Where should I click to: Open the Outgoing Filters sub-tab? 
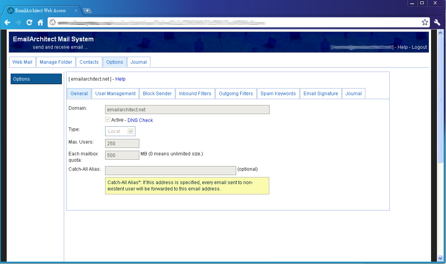(x=236, y=94)
